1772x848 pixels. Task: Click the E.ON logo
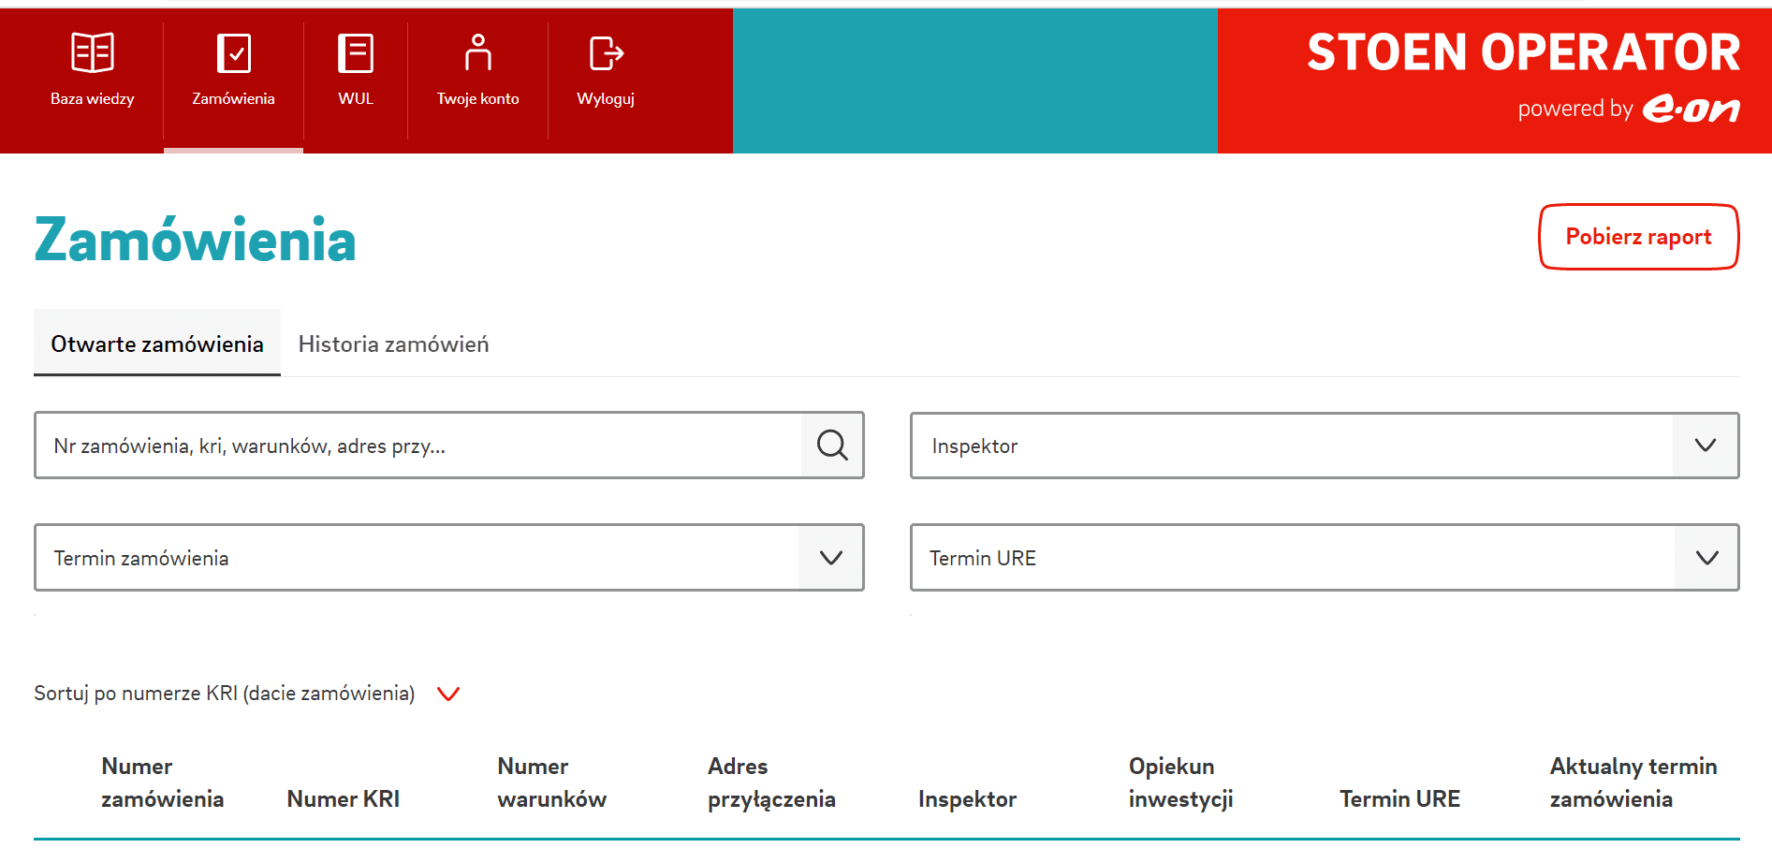(x=1691, y=110)
